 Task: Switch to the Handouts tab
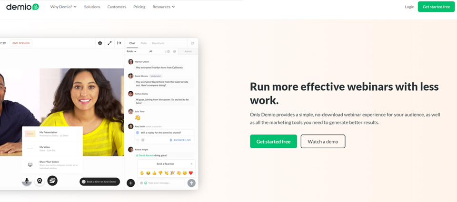tap(158, 43)
